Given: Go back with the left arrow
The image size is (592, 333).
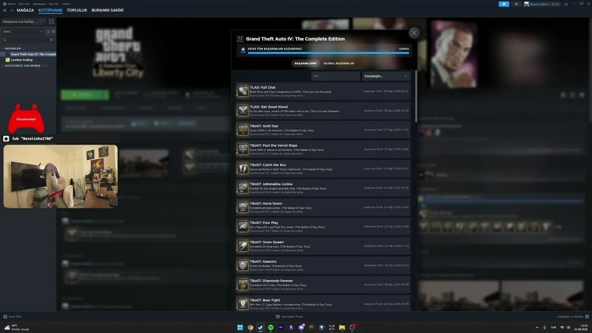Looking at the screenshot, I should pos(5,10).
